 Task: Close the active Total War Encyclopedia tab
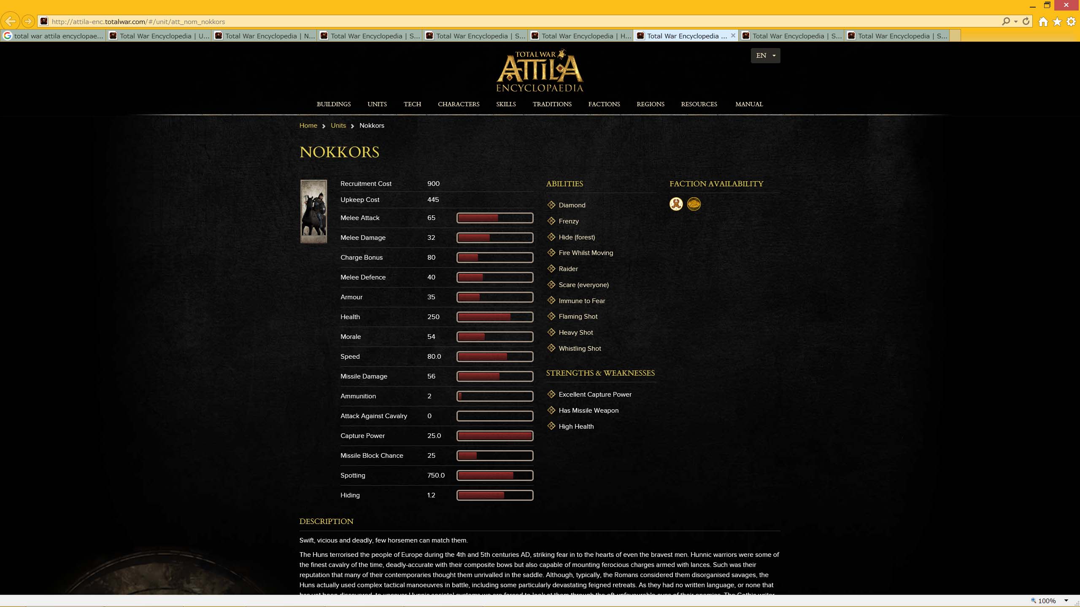click(x=733, y=36)
